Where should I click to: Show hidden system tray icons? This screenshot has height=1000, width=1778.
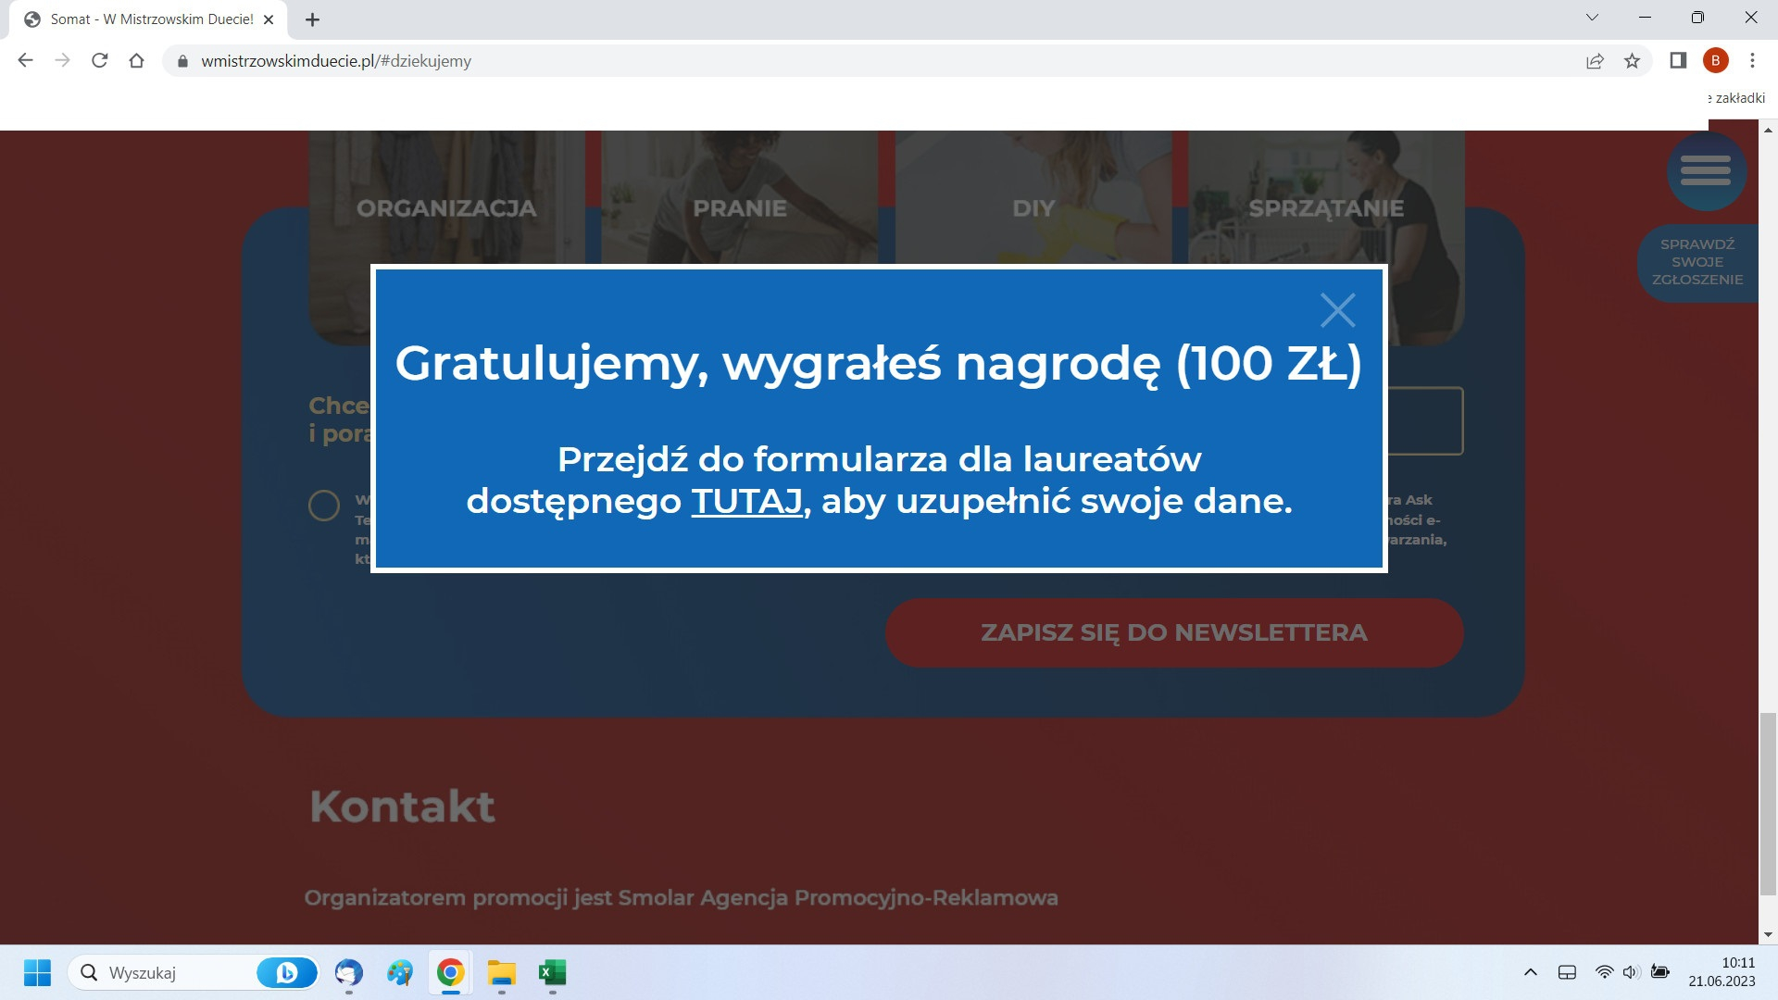[1531, 972]
